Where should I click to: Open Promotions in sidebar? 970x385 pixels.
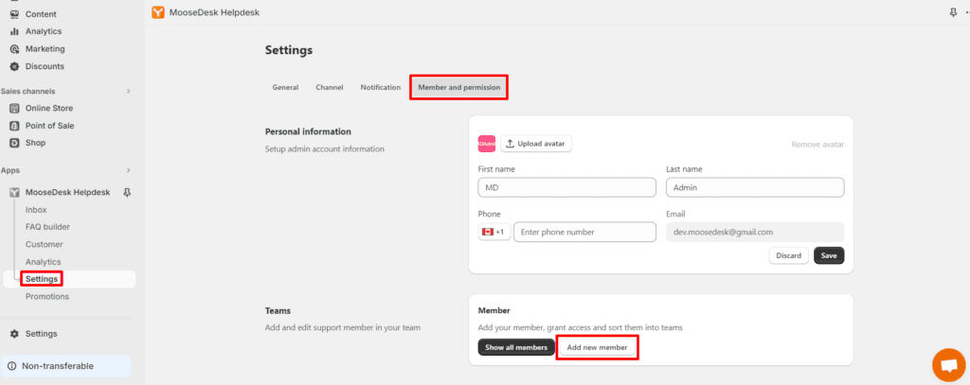coord(47,297)
